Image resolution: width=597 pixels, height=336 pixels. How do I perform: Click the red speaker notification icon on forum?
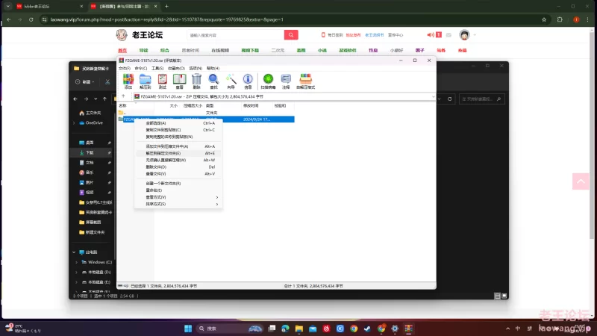(431, 34)
